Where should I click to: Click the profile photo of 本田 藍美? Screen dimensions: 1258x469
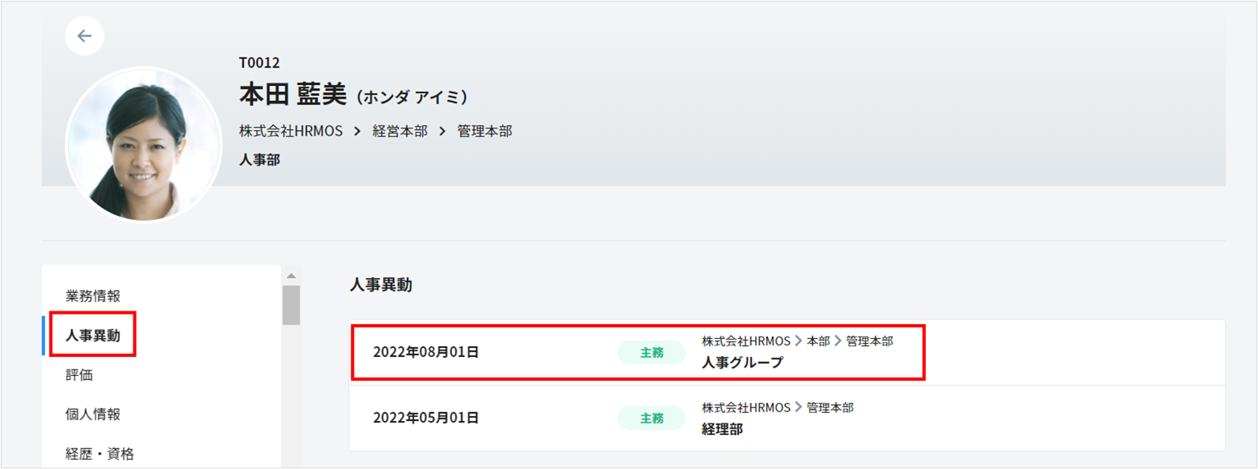(144, 144)
